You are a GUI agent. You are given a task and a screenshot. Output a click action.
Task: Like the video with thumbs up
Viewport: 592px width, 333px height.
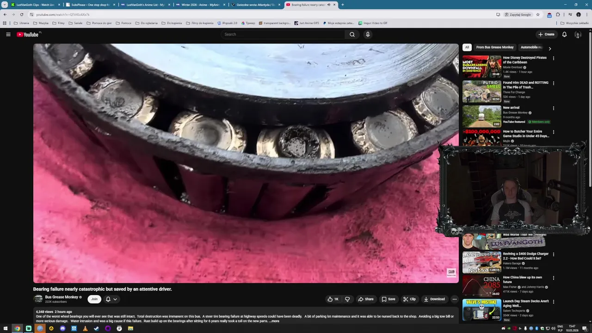333,299
